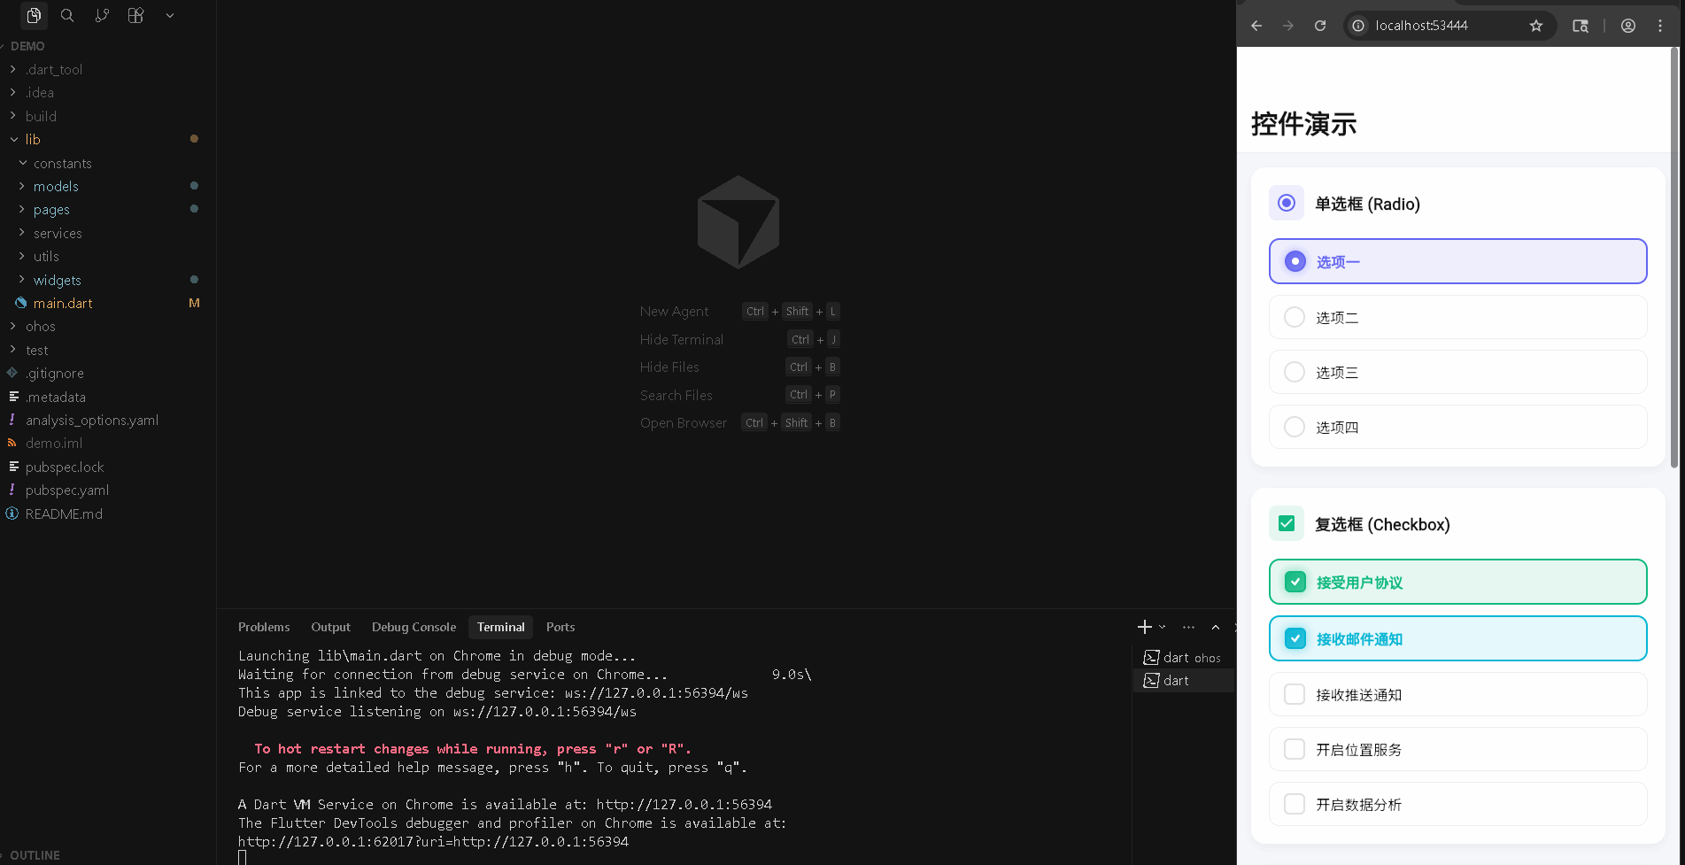Click the pubspec.yaml file icon
Viewport: 1685px width, 865px height.
[x=12, y=490]
